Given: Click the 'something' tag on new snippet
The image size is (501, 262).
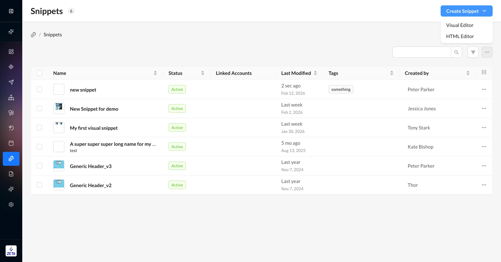Looking at the screenshot, I should point(341,89).
